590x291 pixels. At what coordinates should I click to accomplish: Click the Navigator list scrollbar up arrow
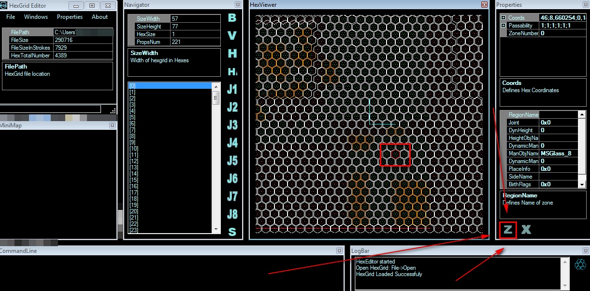tap(216, 86)
